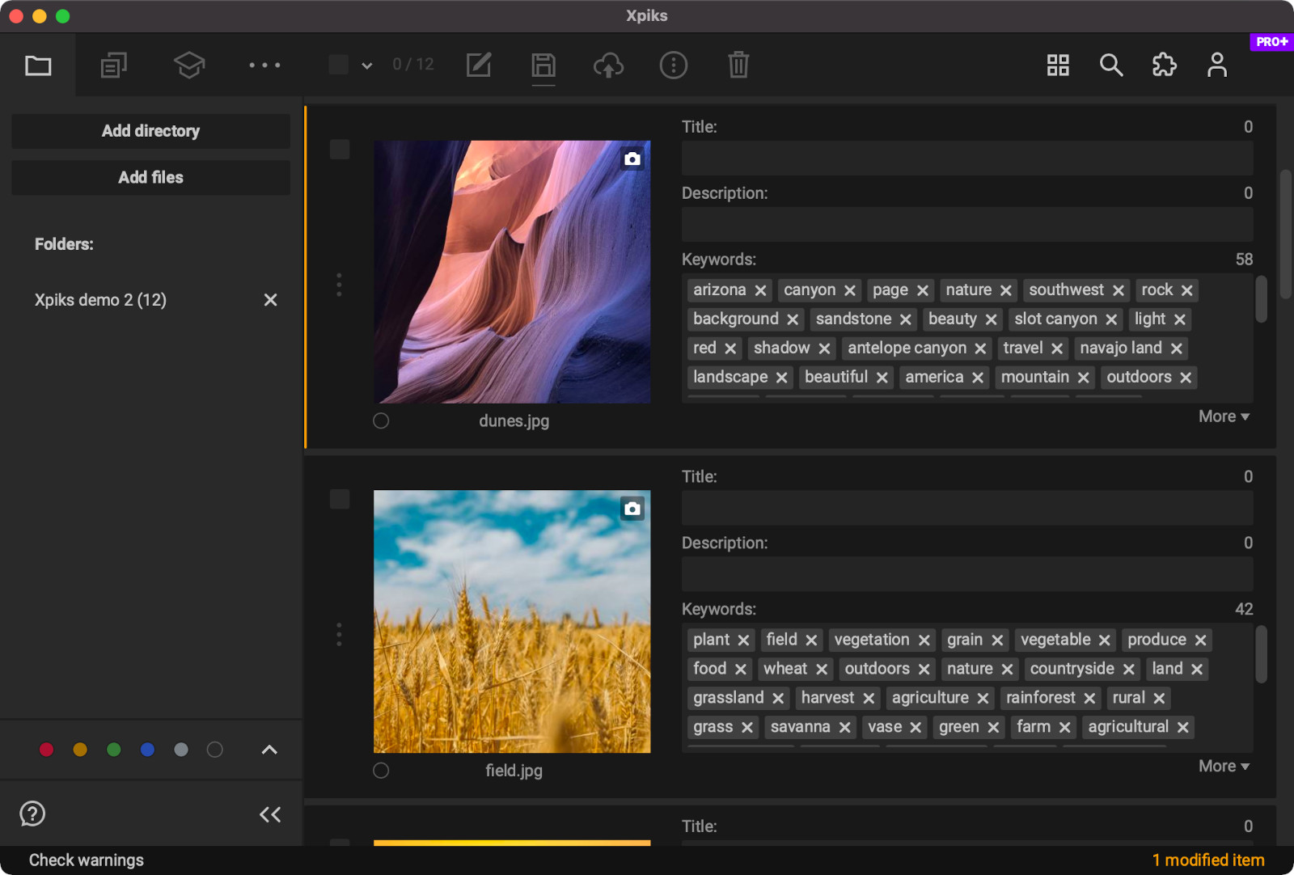Open the Plugins puzzle icon
1294x875 pixels.
click(x=1165, y=65)
